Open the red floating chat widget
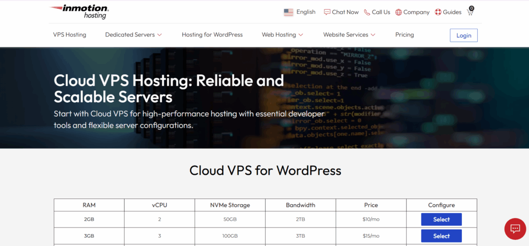Screen dimensions: 529x246 click(x=515, y=228)
